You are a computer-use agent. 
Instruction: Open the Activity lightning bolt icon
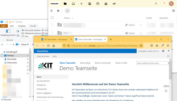(81, 4)
